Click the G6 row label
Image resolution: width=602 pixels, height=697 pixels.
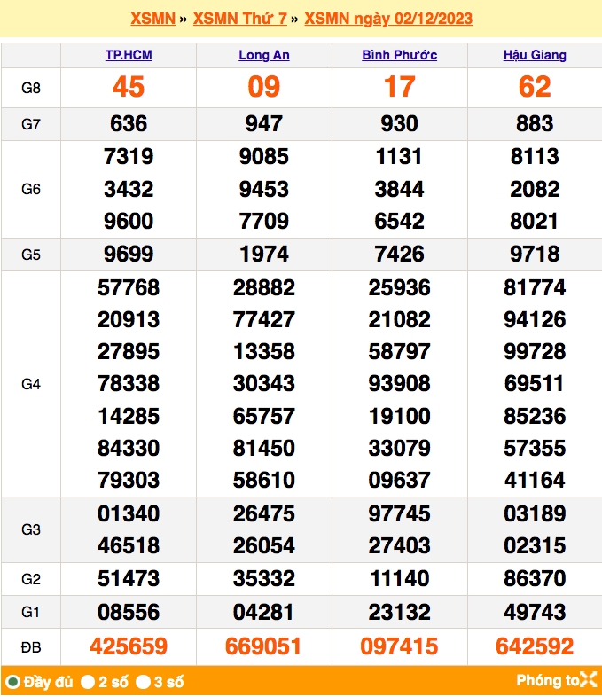tap(31, 190)
